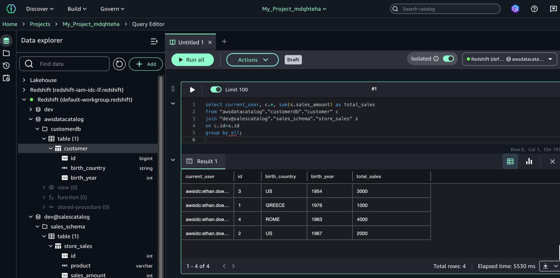This screenshot has height=278, width=560.
Task: Open the Build menu
Action: [x=77, y=9]
